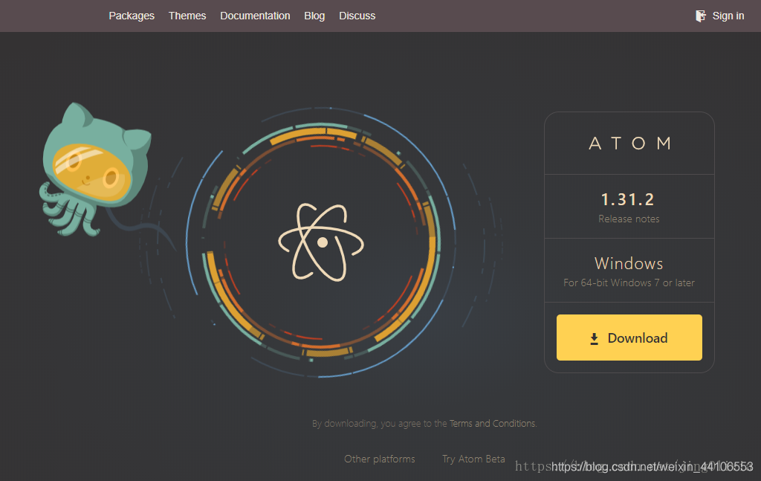Screen dimensions: 761x481
Task: Click the Sign in link
Action: [x=728, y=16]
